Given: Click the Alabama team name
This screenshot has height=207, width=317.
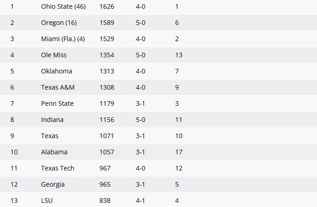Looking at the screenshot, I should point(54,152).
